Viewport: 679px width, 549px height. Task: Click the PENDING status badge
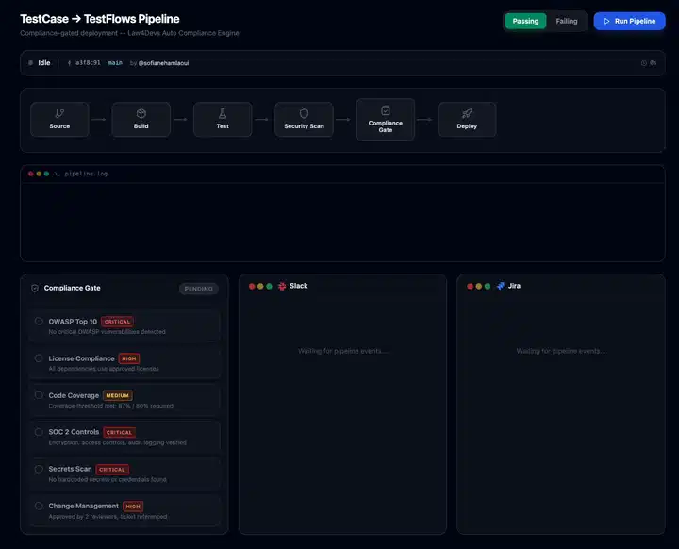point(199,289)
